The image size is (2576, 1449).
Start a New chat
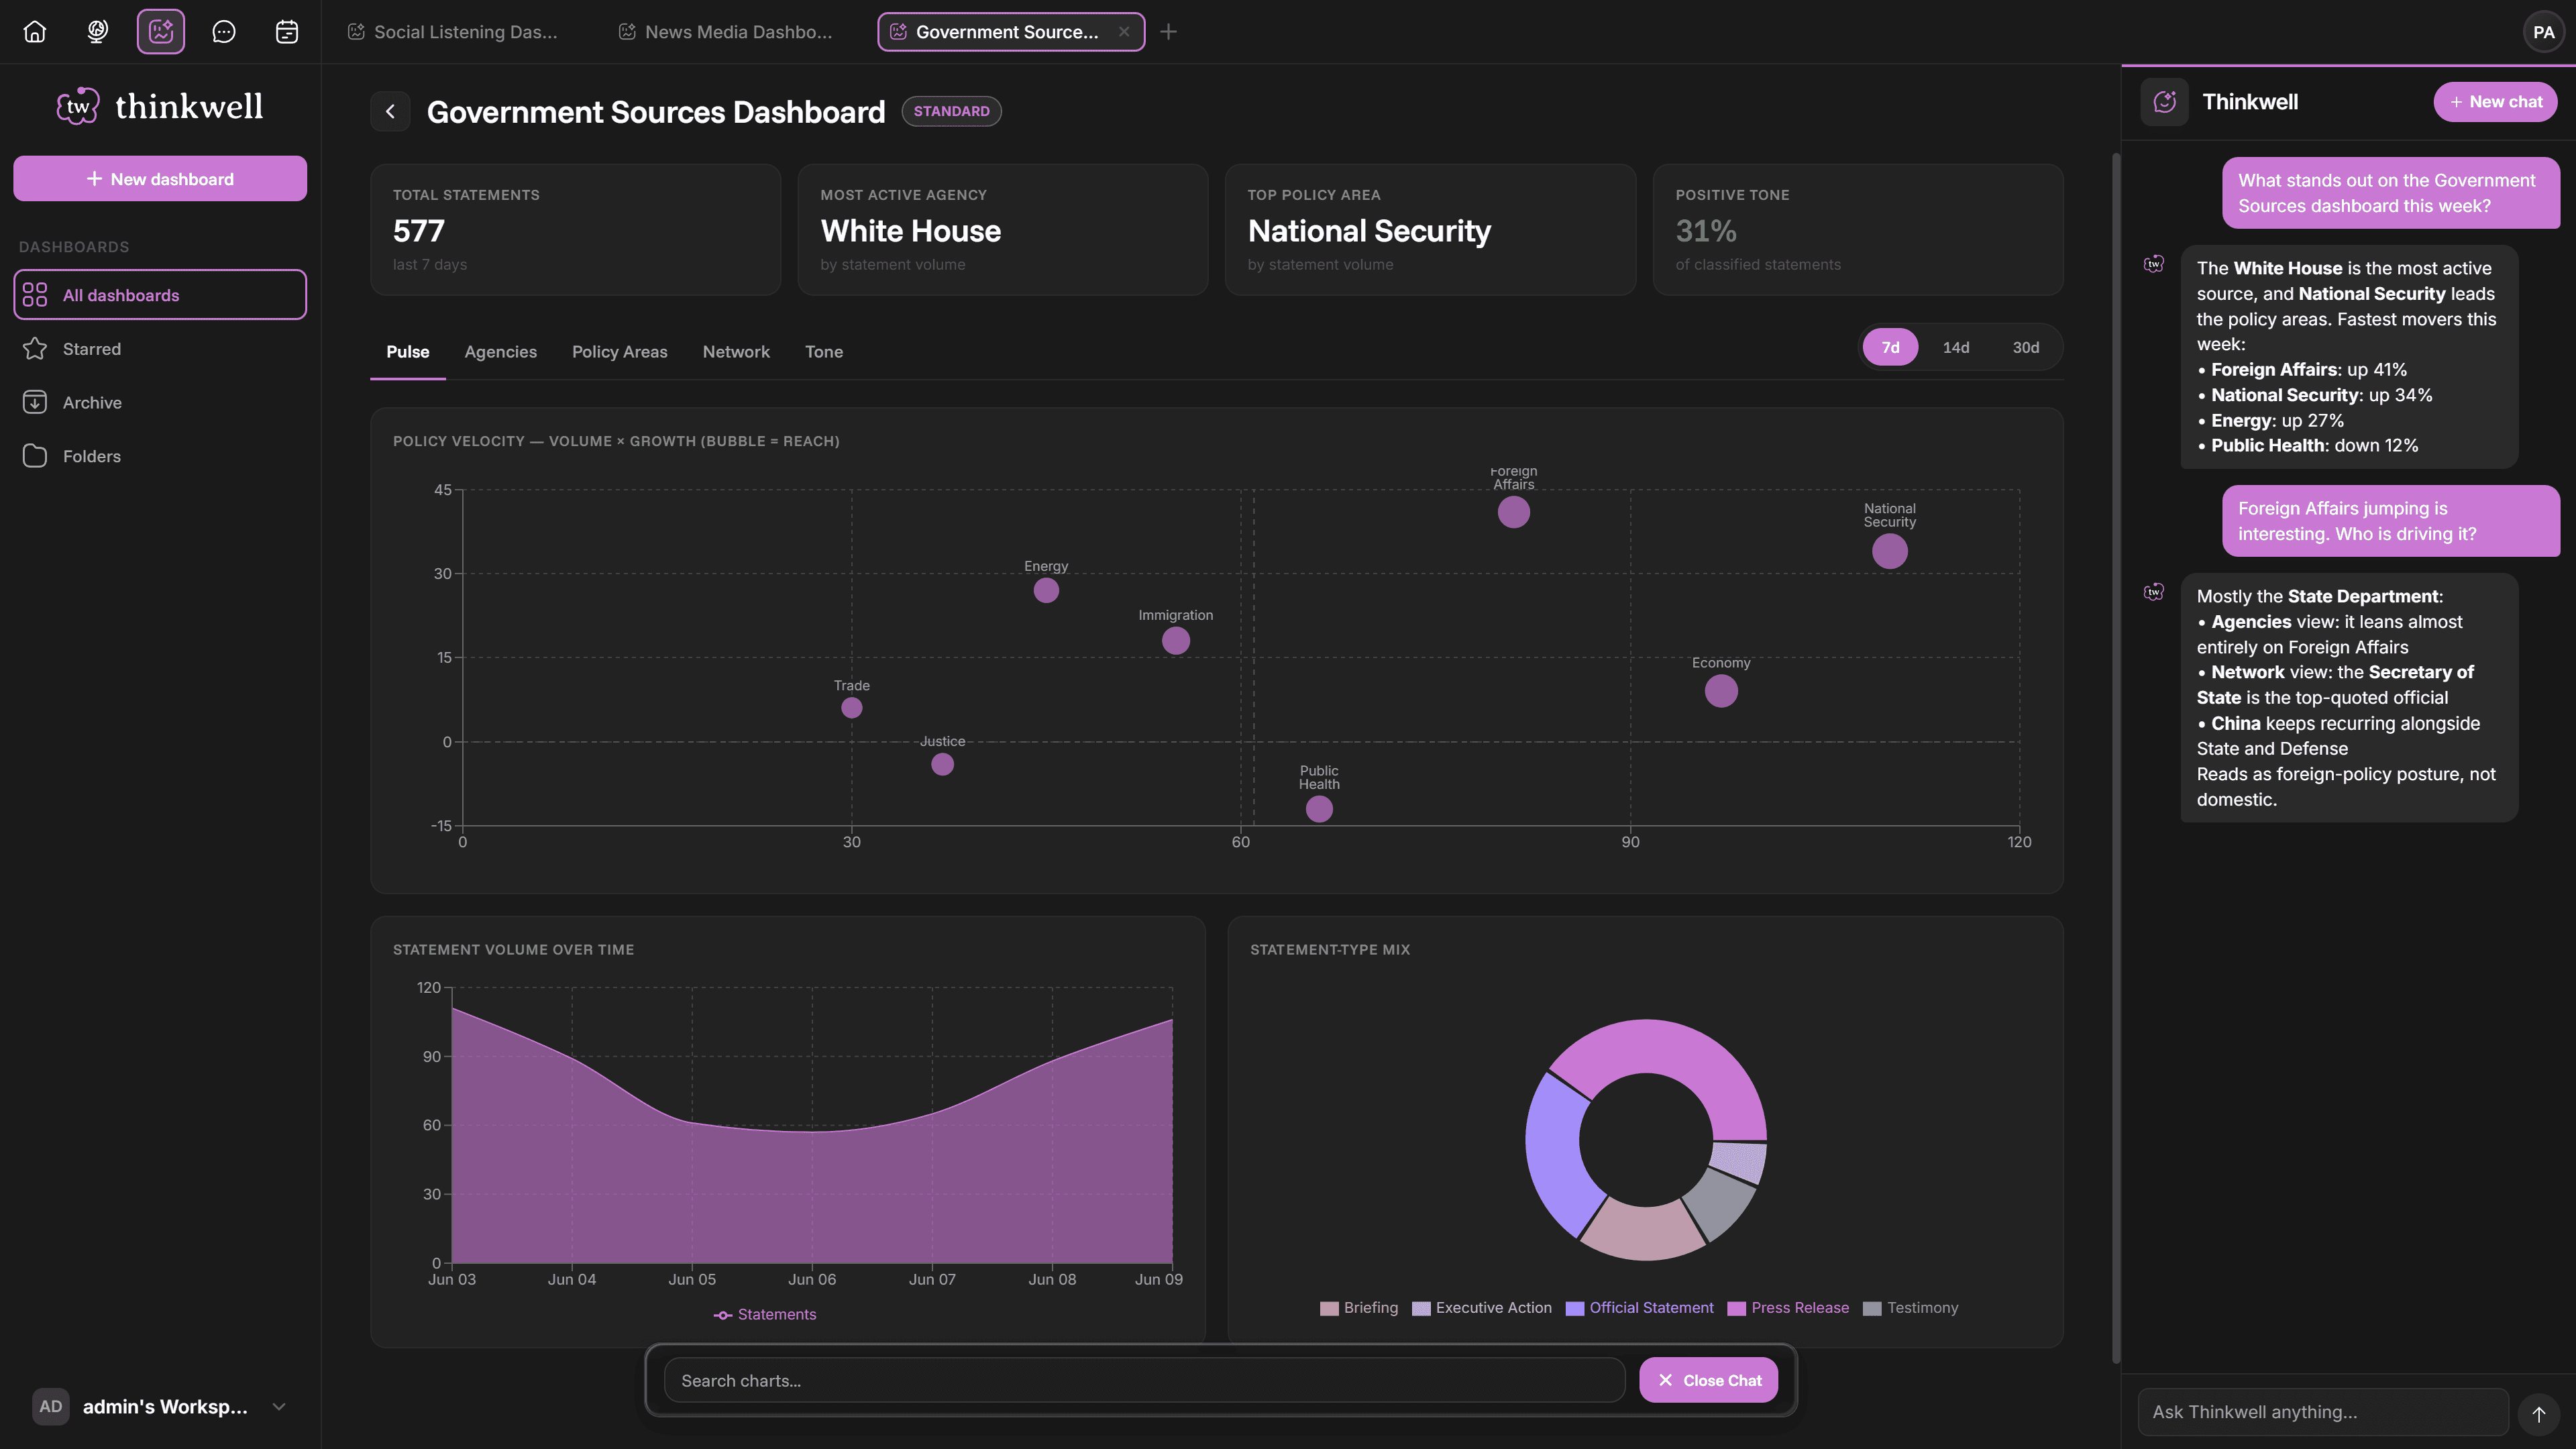pos(2495,102)
